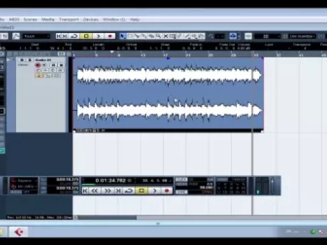The image size is (327, 245).
Task: Toggle record enable on Audio 01 track
Action: (38, 65)
